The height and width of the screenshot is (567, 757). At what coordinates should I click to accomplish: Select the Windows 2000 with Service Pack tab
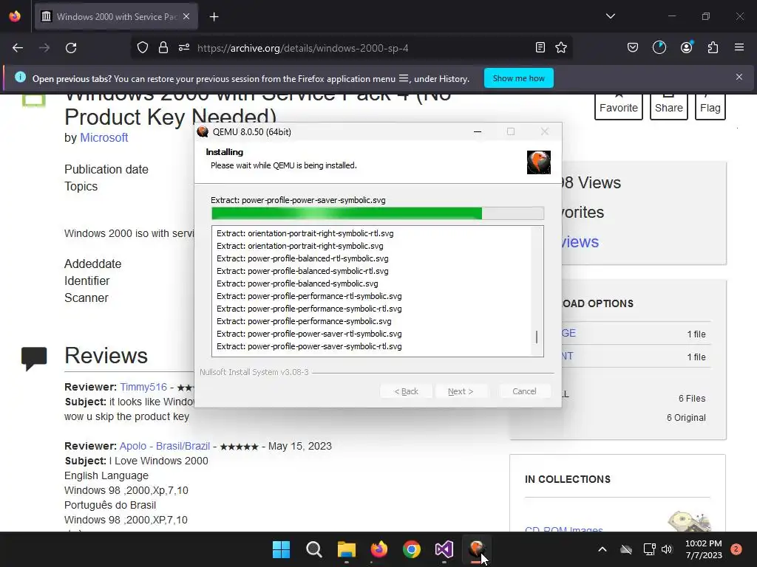pos(116,16)
